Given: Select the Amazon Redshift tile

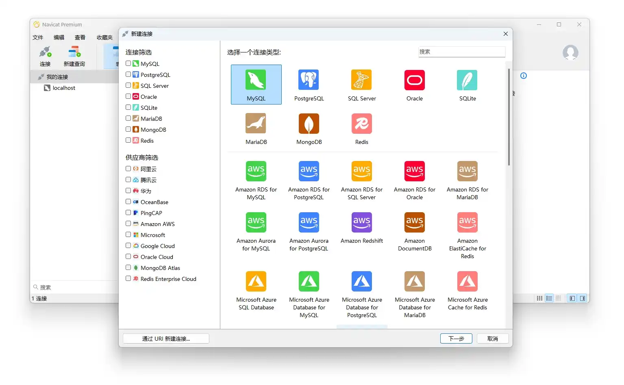Looking at the screenshot, I should pos(362,228).
